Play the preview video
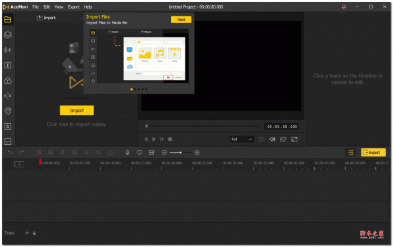 (x=154, y=139)
